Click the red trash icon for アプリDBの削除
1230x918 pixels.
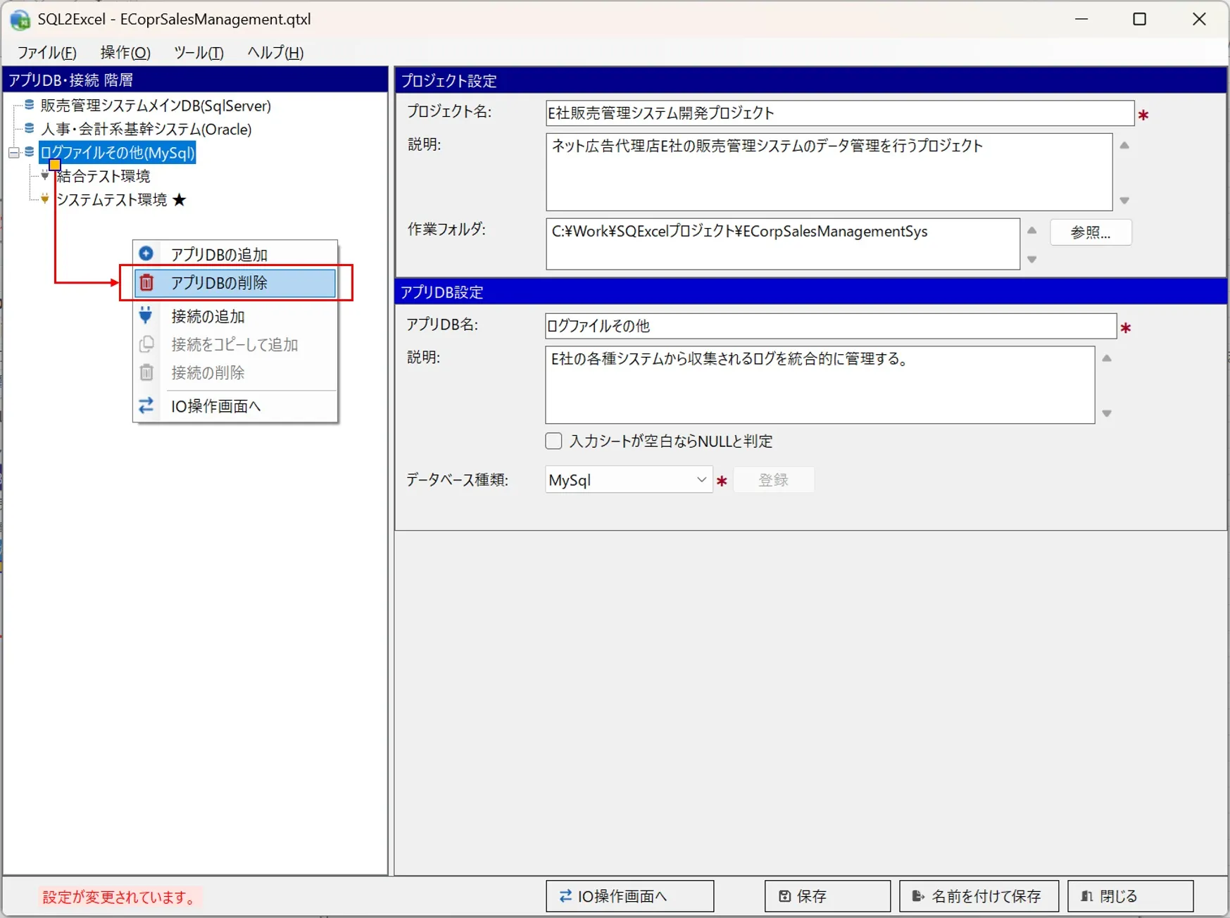(146, 282)
